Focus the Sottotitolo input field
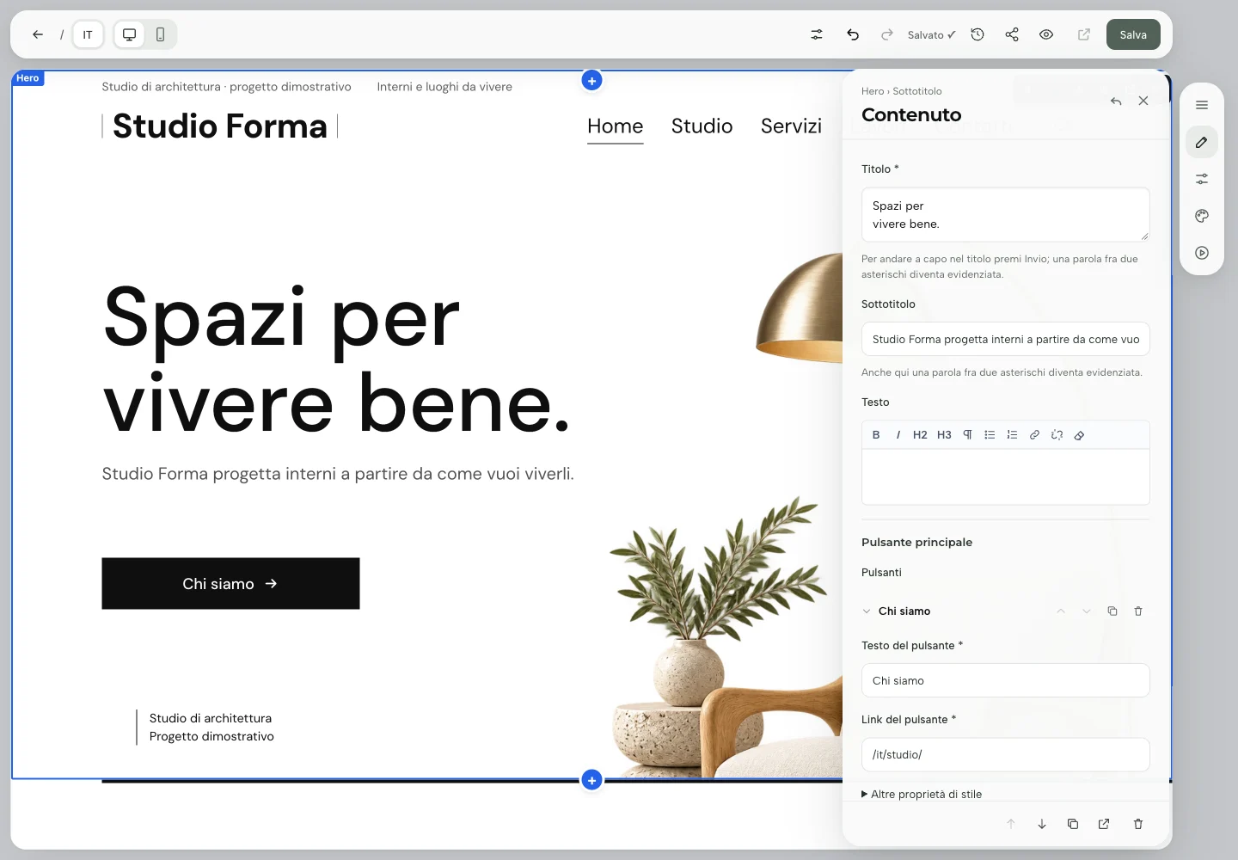 click(1006, 340)
